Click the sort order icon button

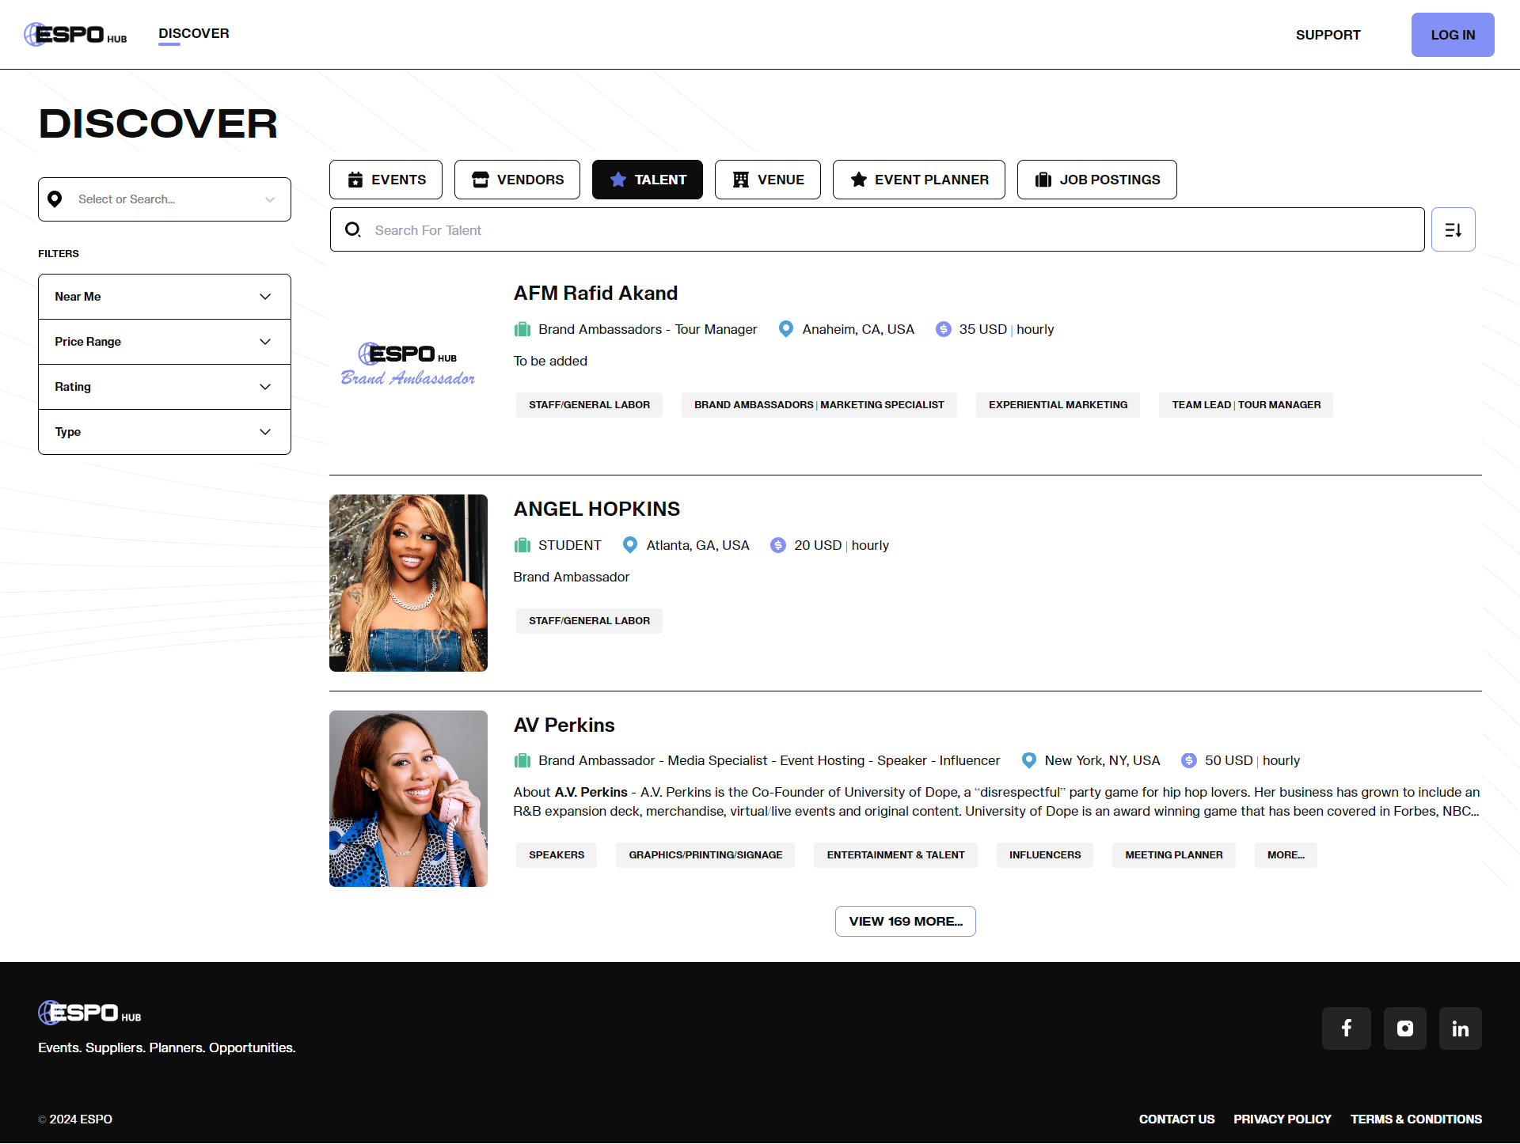[x=1453, y=229]
